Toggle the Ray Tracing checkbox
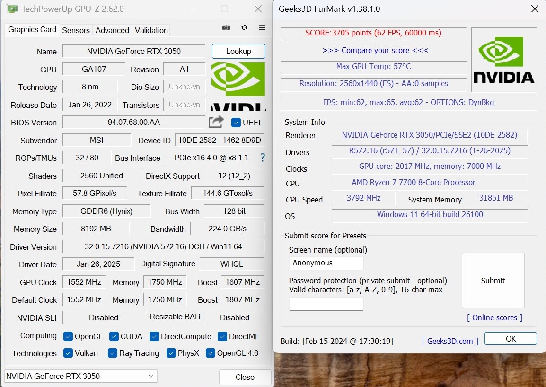Image resolution: width=546 pixels, height=387 pixels. 113,353
